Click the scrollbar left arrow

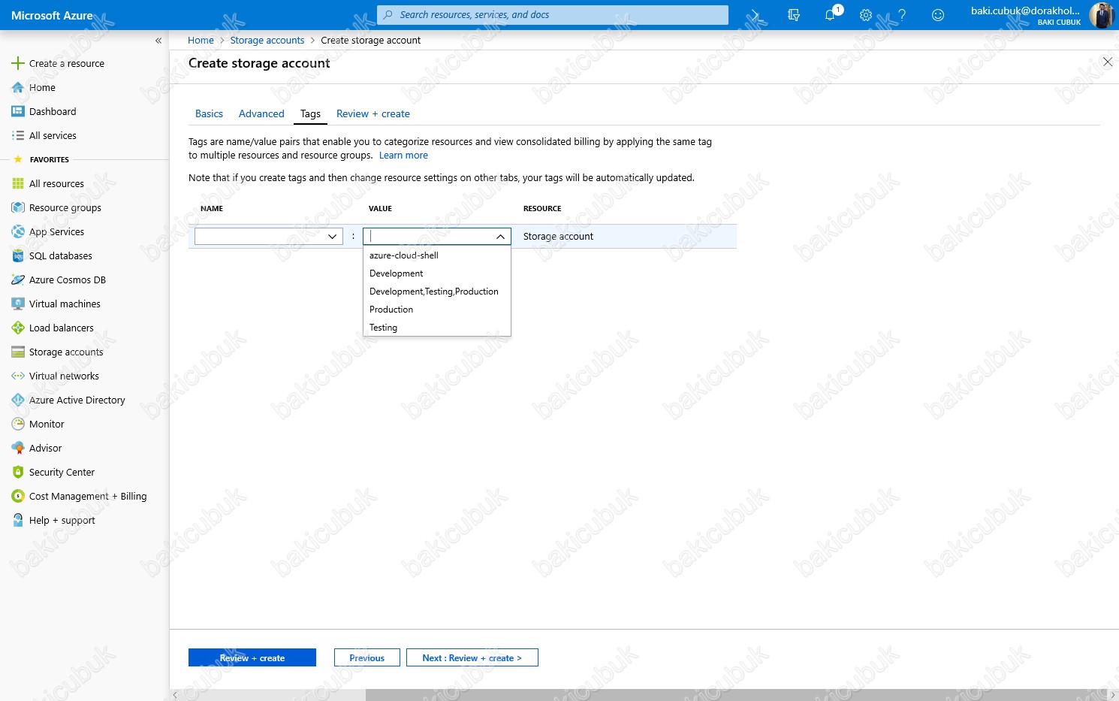pyautogui.click(x=176, y=695)
